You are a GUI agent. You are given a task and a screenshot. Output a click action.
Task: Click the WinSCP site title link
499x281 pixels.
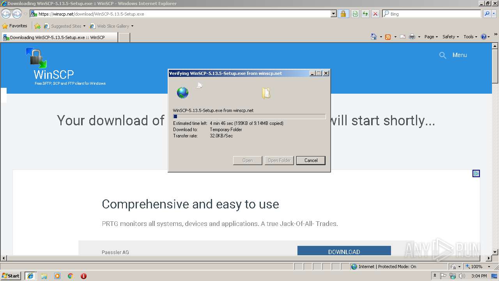[53, 75]
